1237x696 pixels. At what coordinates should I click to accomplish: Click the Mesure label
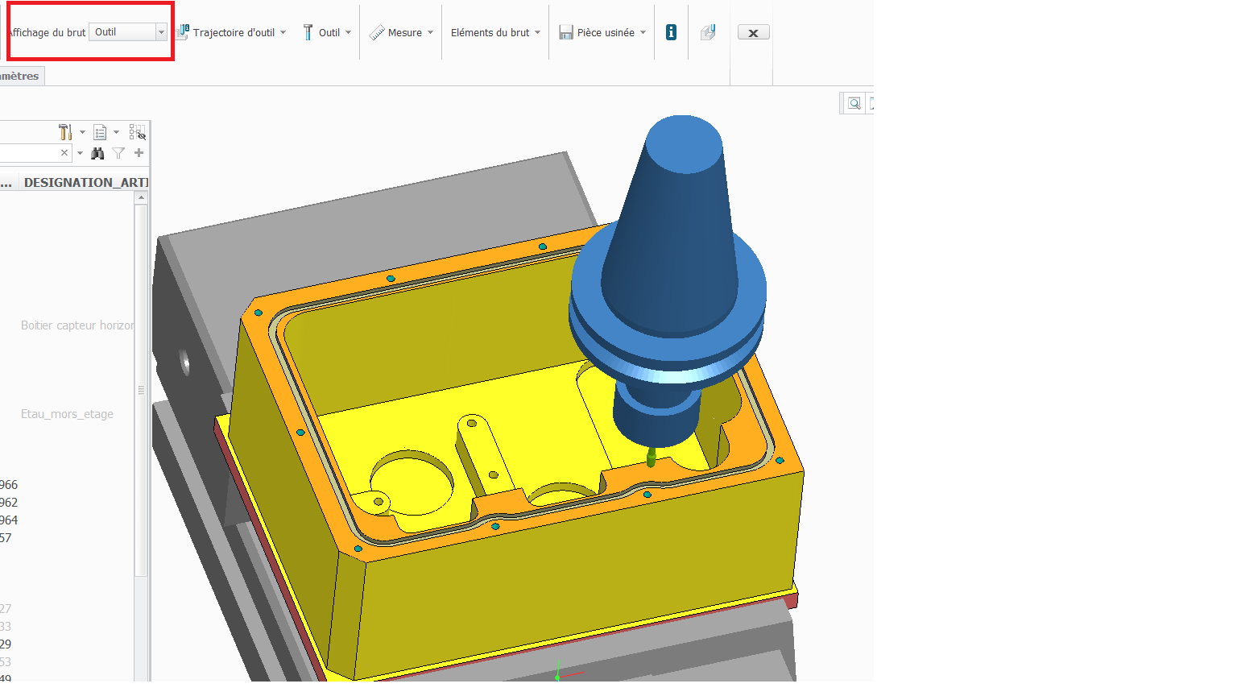click(x=405, y=33)
